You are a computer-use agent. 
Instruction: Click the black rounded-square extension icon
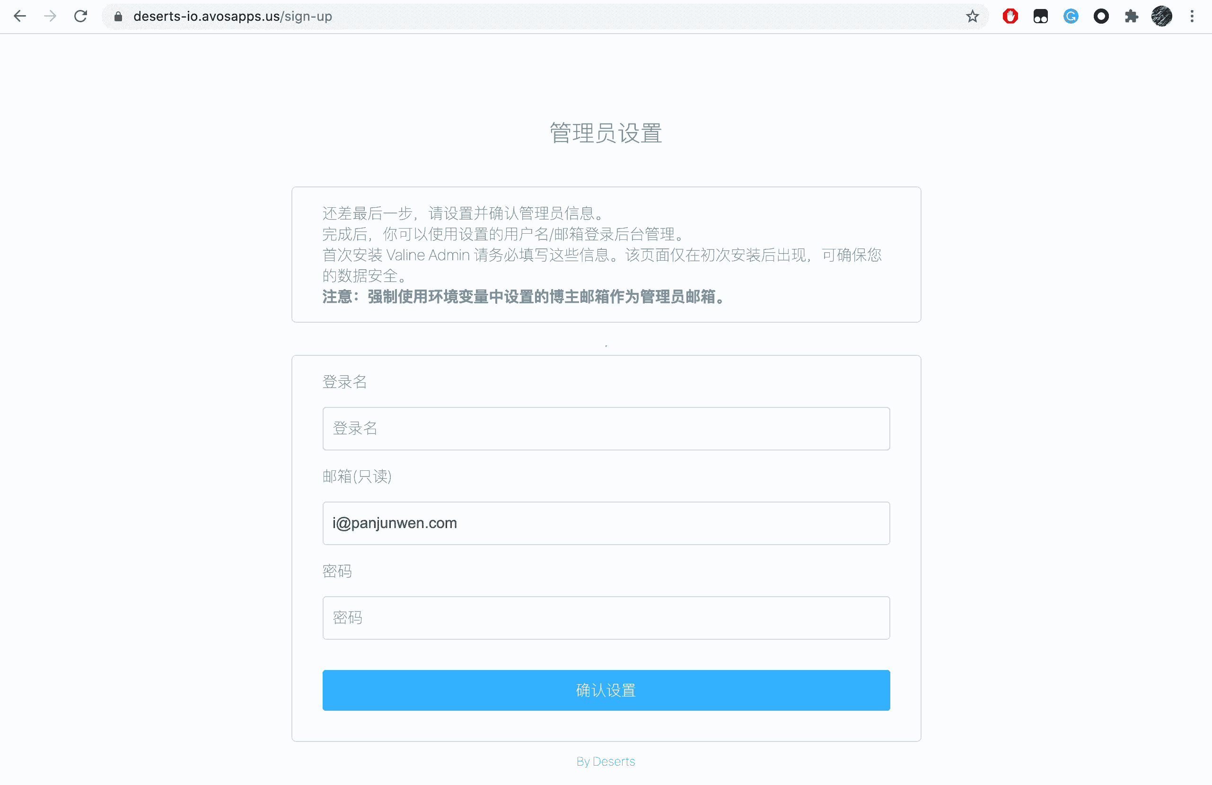pos(1040,16)
